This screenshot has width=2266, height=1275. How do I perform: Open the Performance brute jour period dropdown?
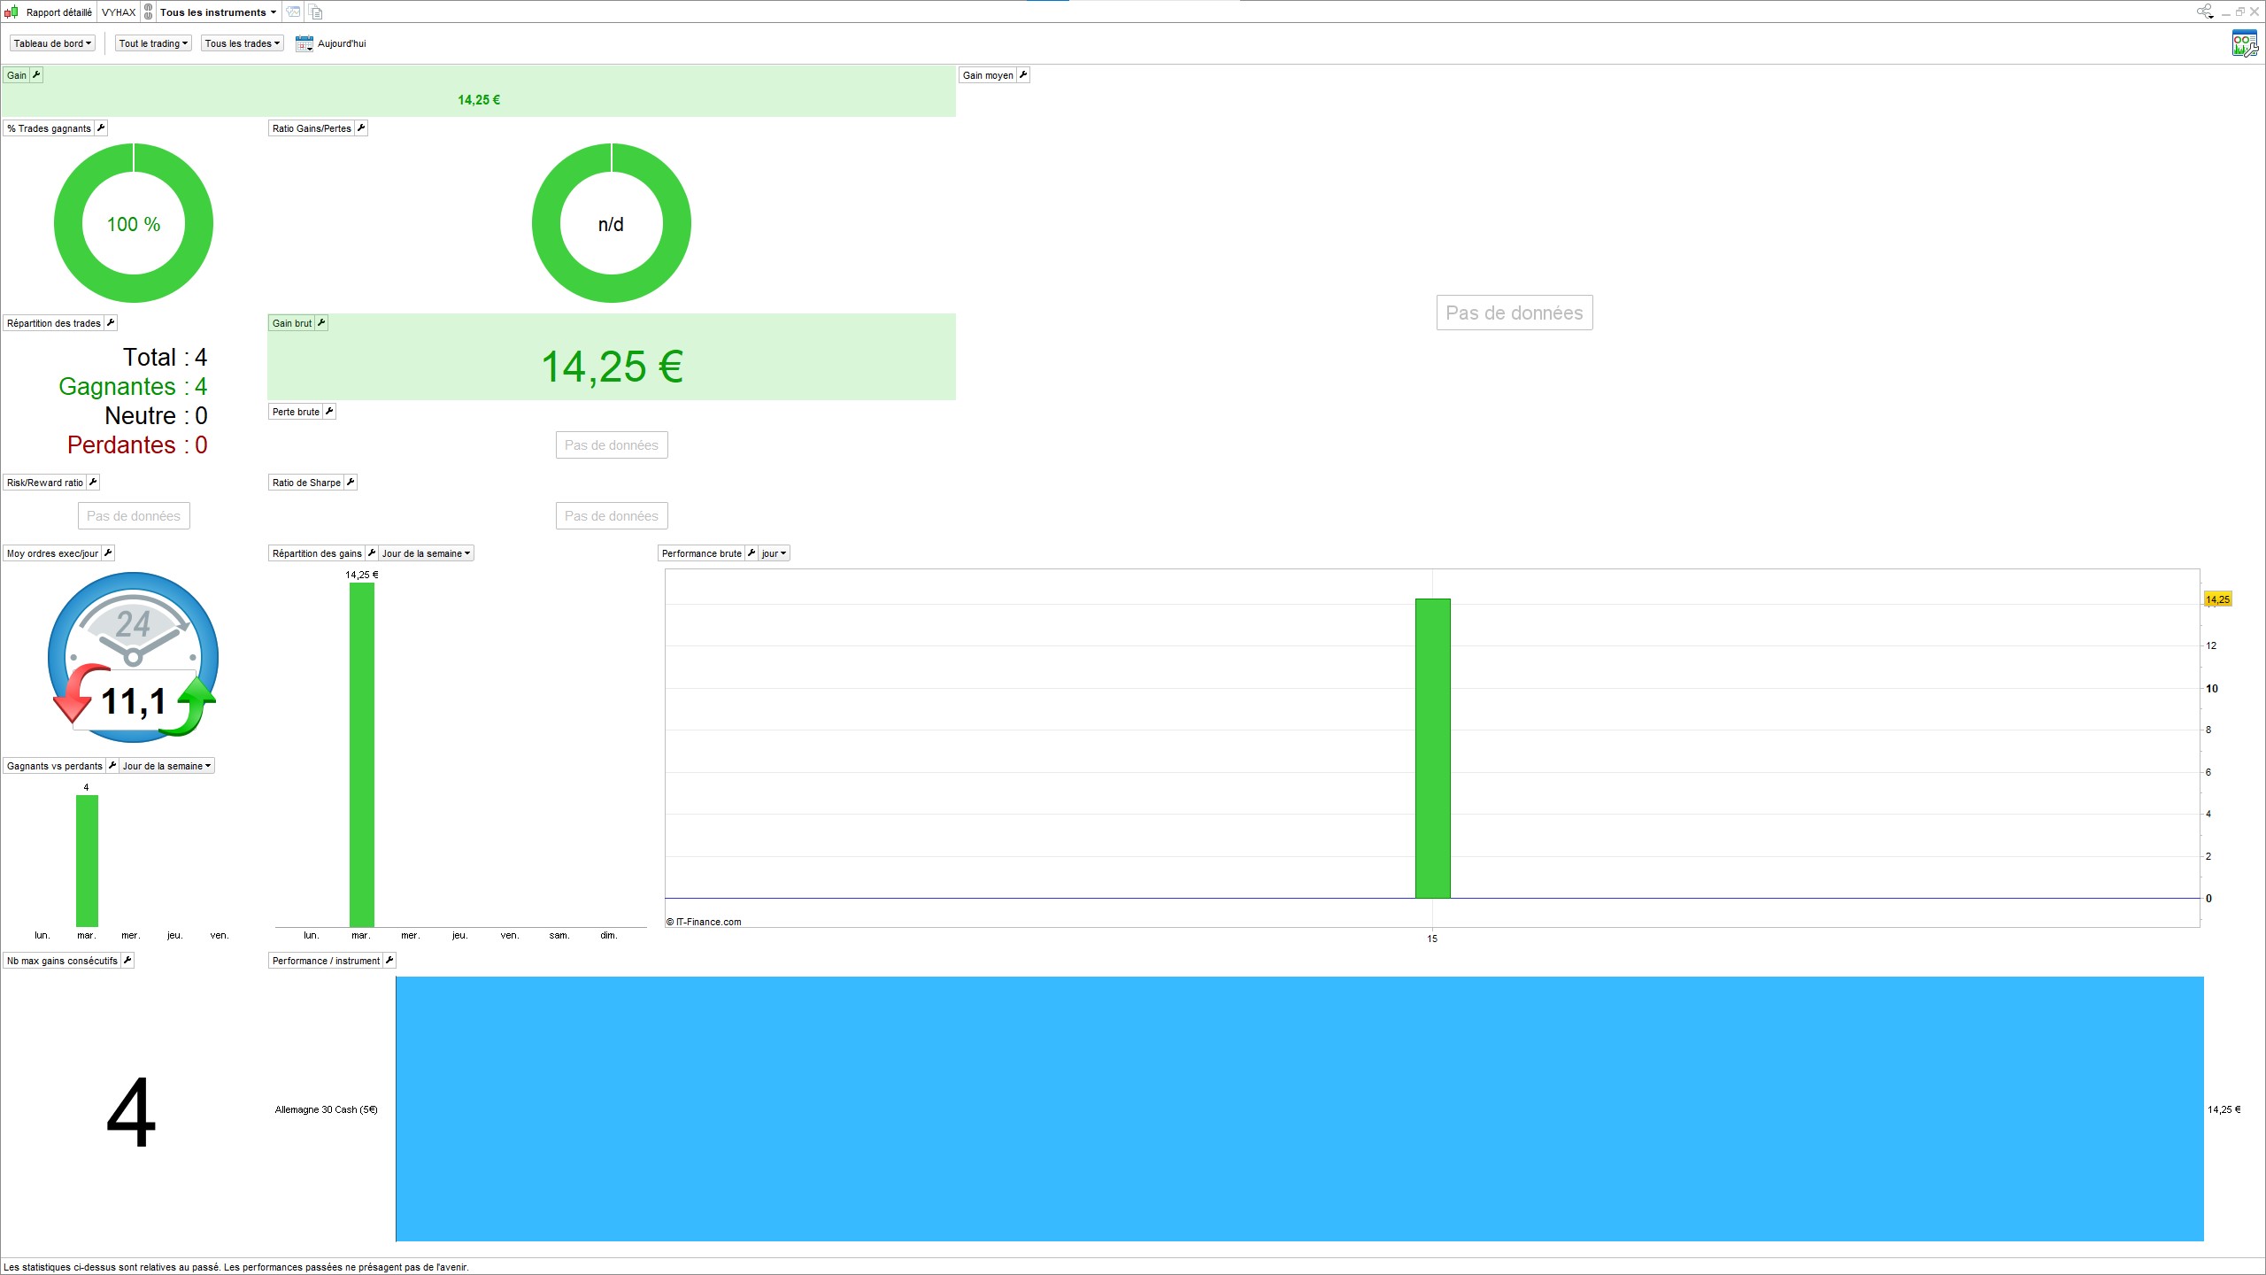tap(774, 553)
